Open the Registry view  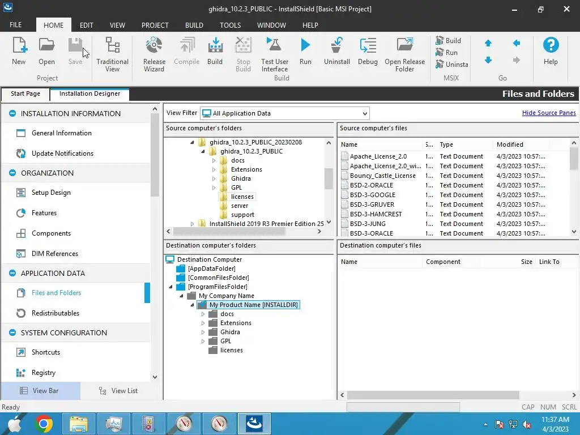pyautogui.click(x=43, y=373)
